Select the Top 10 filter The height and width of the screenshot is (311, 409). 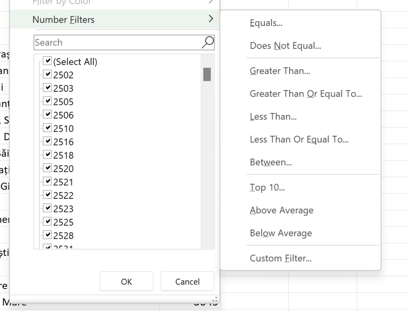click(x=267, y=187)
